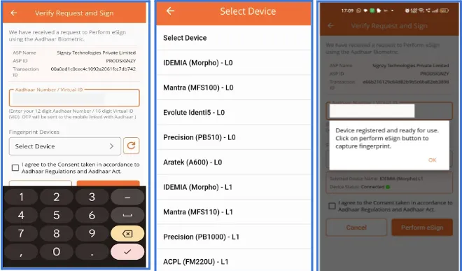Tap keypad digit 8
The image size is (462, 271).
57,234
